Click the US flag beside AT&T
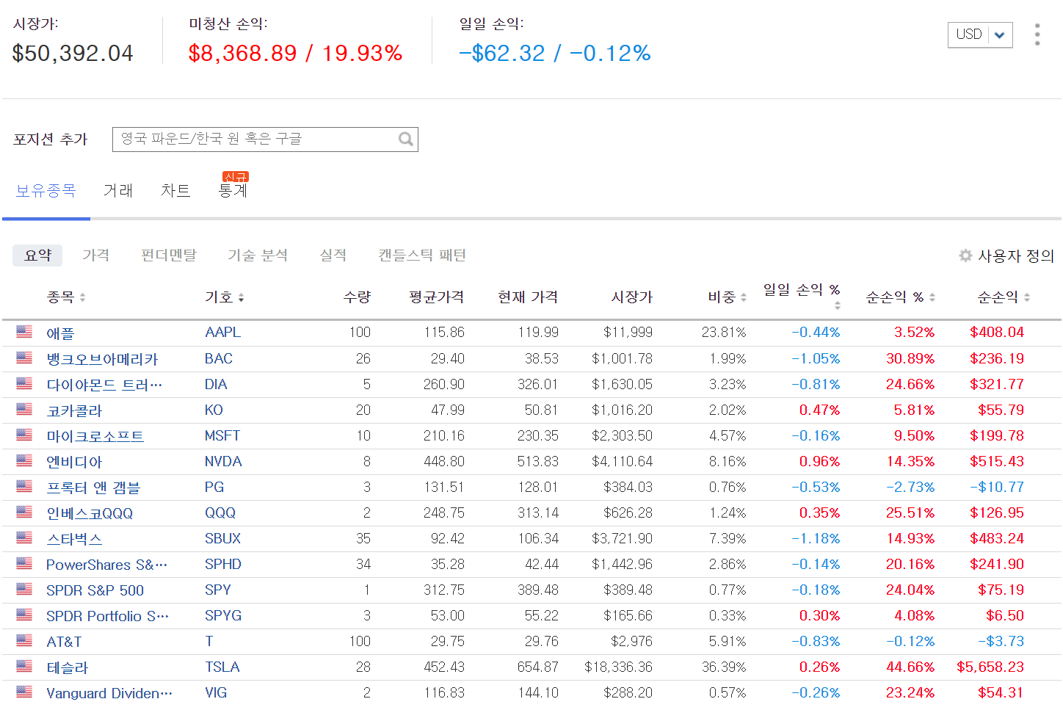Viewport: 1063px width, 710px height. [x=24, y=641]
